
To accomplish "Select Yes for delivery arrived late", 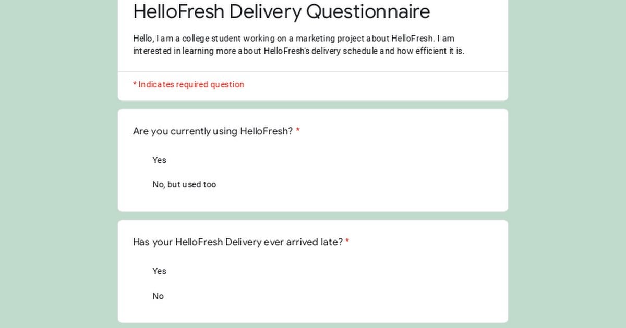I will tap(159, 271).
